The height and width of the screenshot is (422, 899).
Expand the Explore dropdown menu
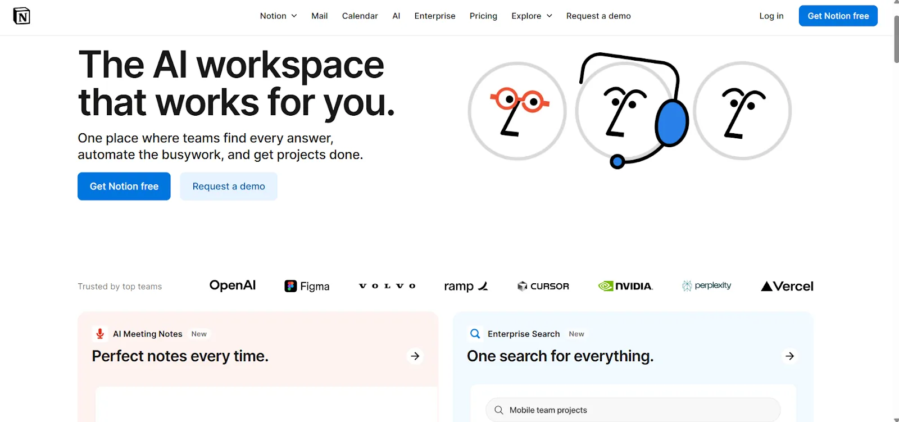[x=532, y=16]
